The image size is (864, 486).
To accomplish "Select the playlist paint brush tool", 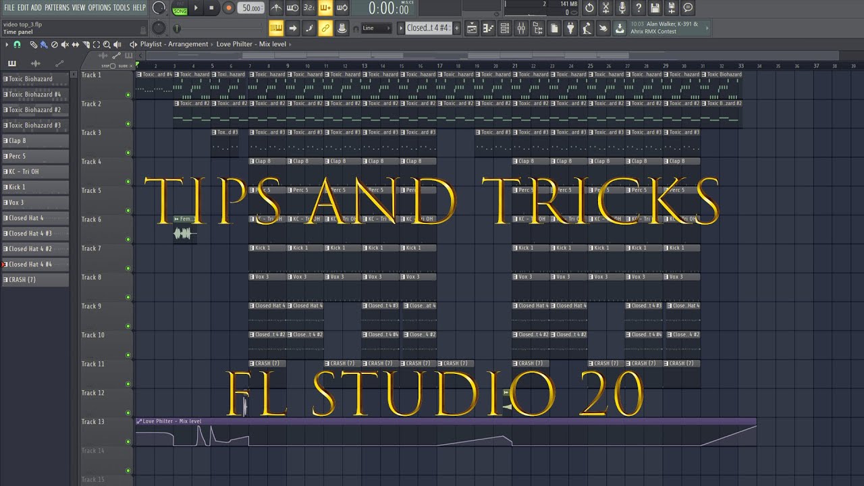I will pos(44,45).
